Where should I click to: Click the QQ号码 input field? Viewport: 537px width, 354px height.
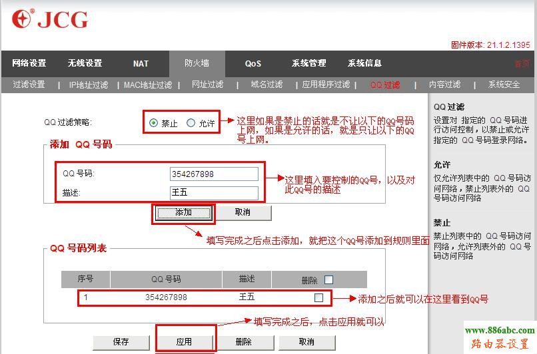click(214, 174)
